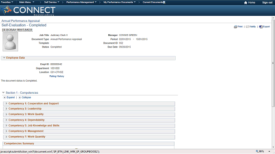
Task: Click the Annual Performance Appraisal heading
Action: [x=21, y=21]
